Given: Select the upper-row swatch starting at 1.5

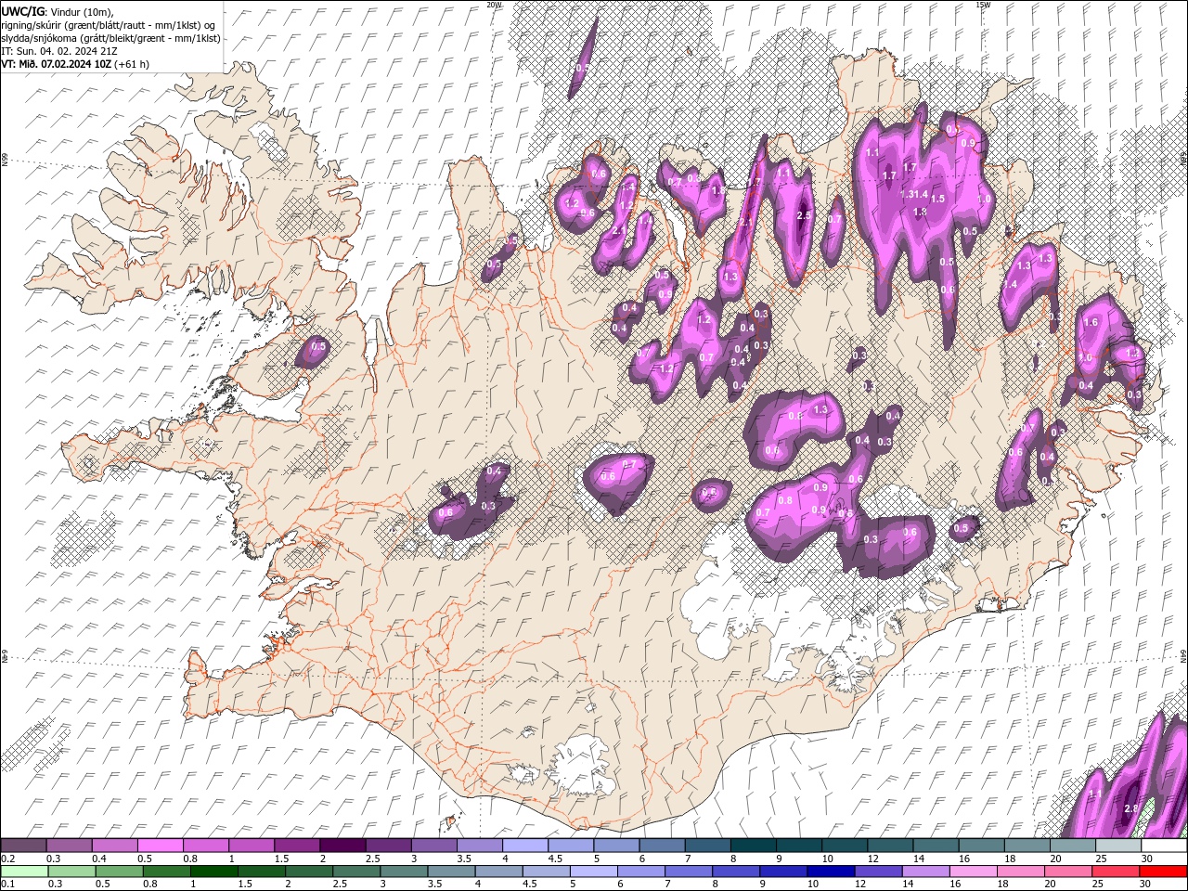Looking at the screenshot, I should click(297, 846).
